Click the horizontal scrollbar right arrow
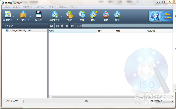This screenshot has width=176, height=109. [172, 96]
